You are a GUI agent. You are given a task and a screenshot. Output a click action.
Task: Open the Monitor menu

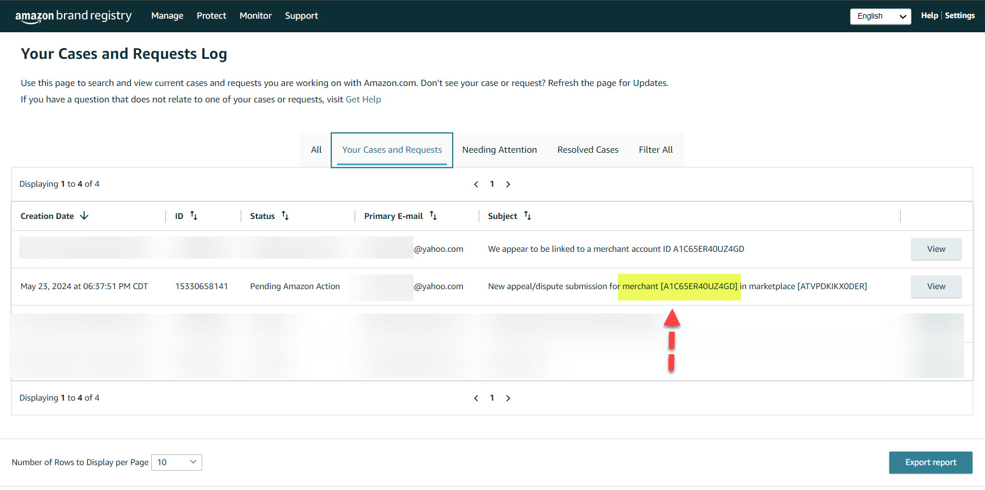click(x=255, y=16)
